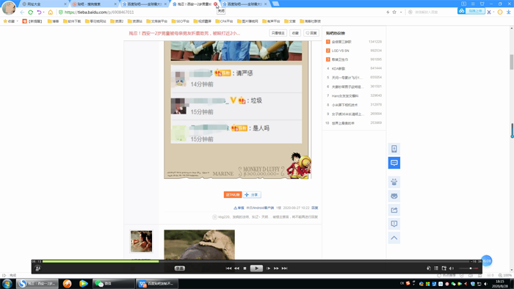Click the mobile app icon in floating toolbar
Viewport: 514px width, 289px height.
pyautogui.click(x=394, y=149)
